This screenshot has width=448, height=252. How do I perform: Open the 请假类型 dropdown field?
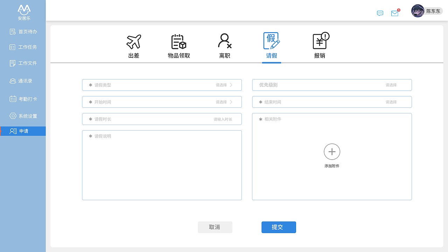(162, 85)
